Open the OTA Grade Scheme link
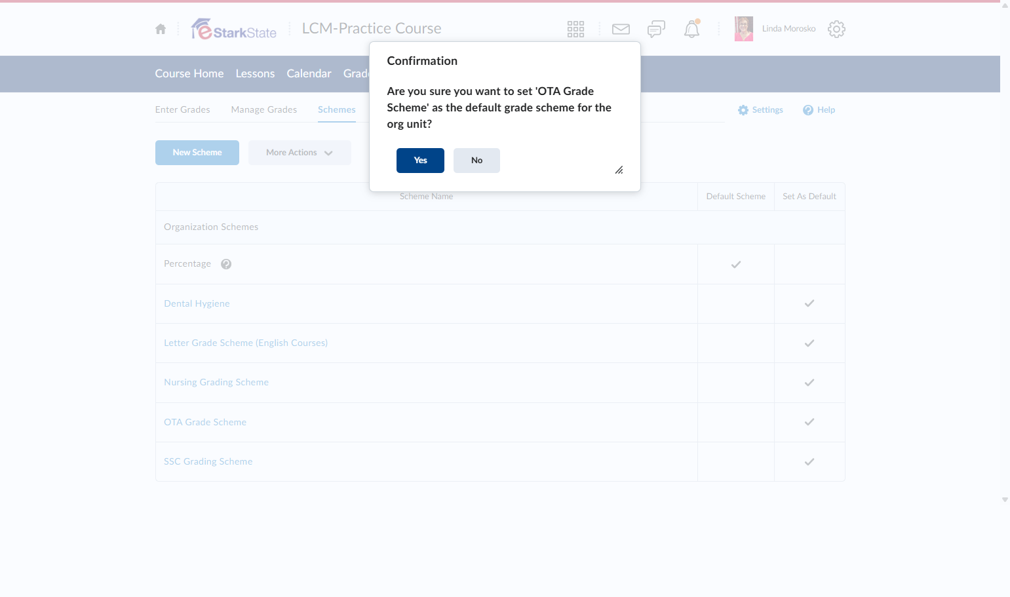 (205, 423)
